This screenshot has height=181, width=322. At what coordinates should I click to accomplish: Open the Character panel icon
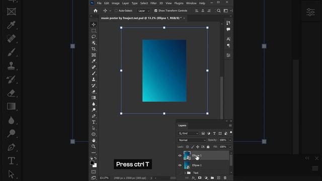[x=228, y=39]
